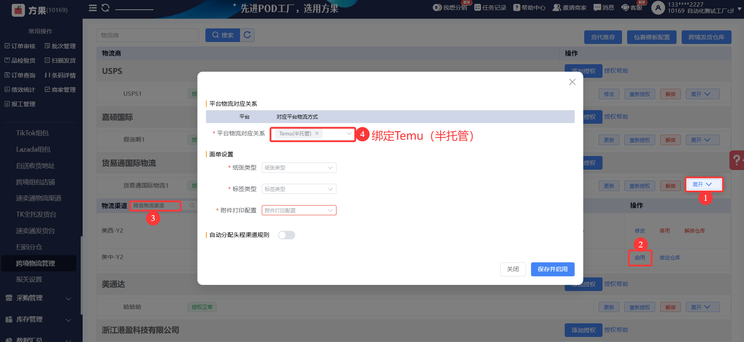Expand the 采购管理 sidebar group
Viewport: 744px width, 342px height.
click(x=38, y=298)
